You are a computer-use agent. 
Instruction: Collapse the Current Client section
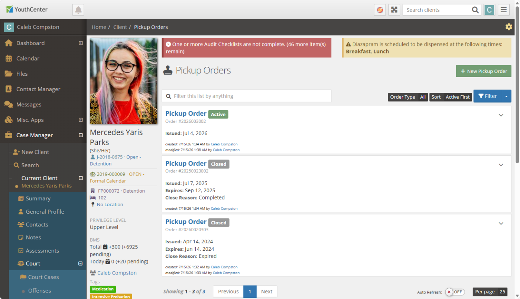(81, 178)
